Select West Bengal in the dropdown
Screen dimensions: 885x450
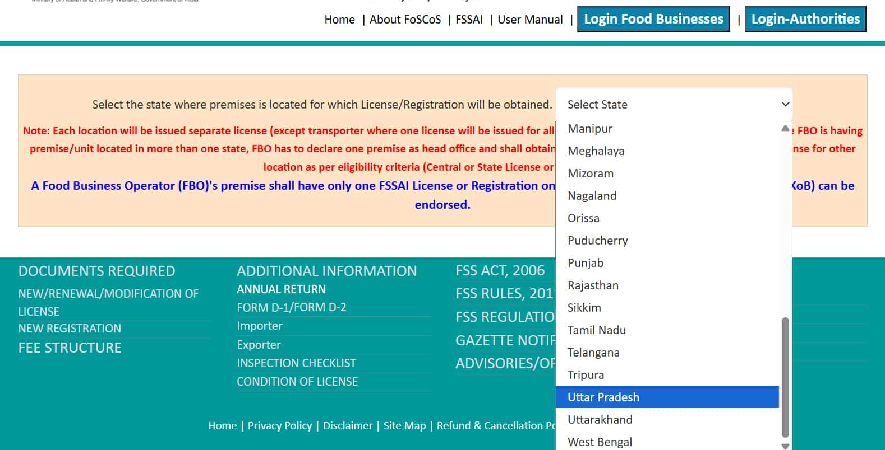(x=667, y=442)
